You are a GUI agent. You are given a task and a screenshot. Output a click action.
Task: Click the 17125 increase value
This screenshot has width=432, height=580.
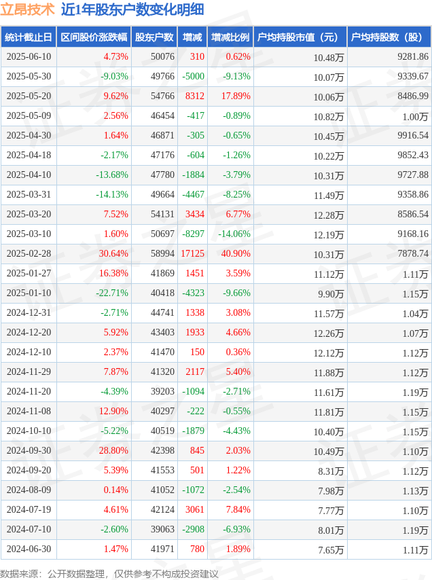(193, 253)
